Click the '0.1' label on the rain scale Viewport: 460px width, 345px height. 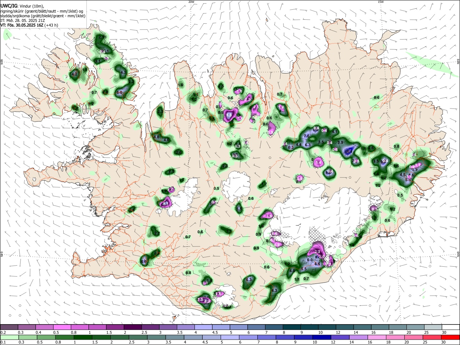point(3,342)
